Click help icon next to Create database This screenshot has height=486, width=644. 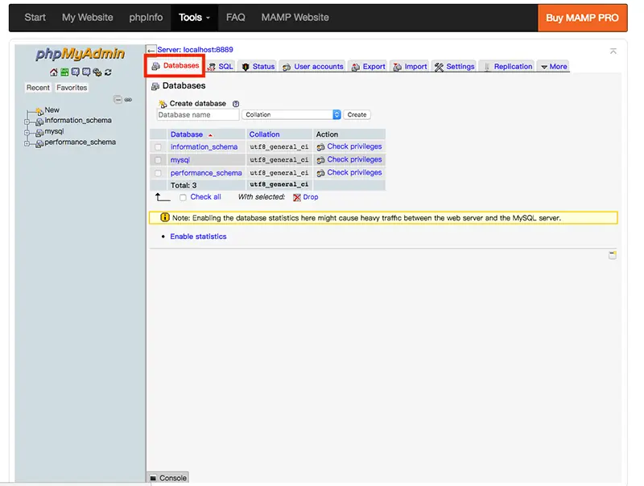[x=236, y=104]
